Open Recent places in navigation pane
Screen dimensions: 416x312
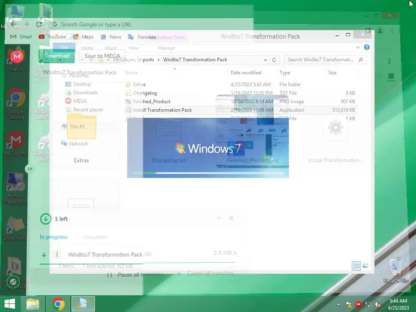coord(84,110)
